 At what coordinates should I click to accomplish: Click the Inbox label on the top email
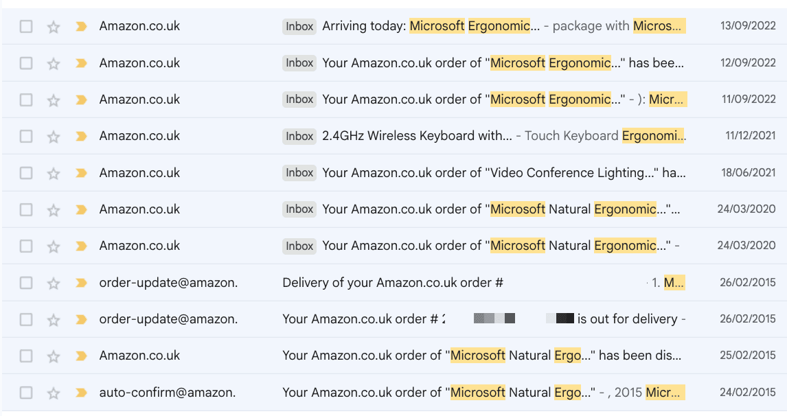pos(299,25)
